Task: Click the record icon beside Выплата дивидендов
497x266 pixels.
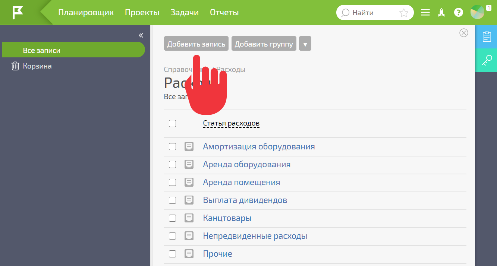Action: tap(189, 200)
